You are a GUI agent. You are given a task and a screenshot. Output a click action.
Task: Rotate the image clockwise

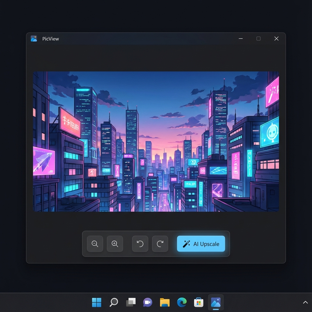160,244
